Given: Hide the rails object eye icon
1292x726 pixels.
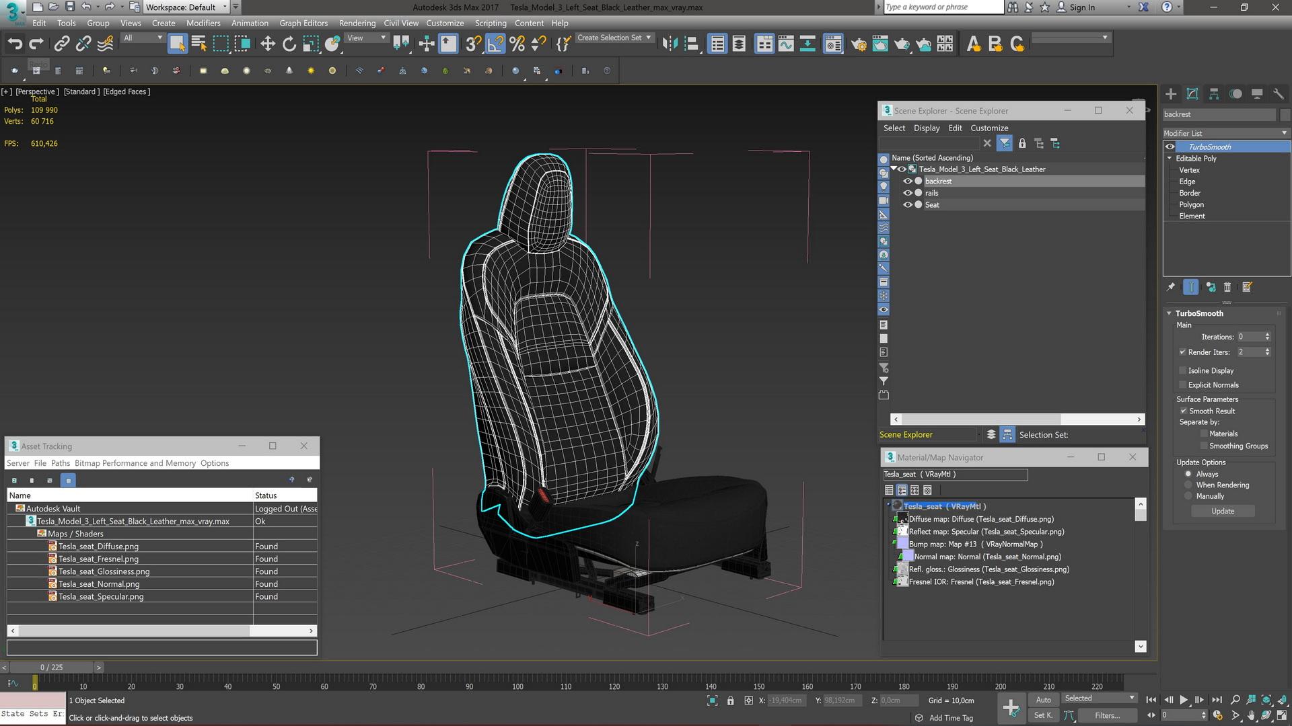Looking at the screenshot, I should [x=908, y=193].
